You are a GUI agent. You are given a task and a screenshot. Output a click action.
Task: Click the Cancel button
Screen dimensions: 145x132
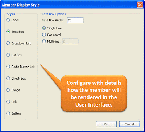129,124
